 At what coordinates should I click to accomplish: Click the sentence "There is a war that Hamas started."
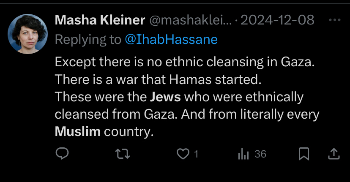point(158,79)
